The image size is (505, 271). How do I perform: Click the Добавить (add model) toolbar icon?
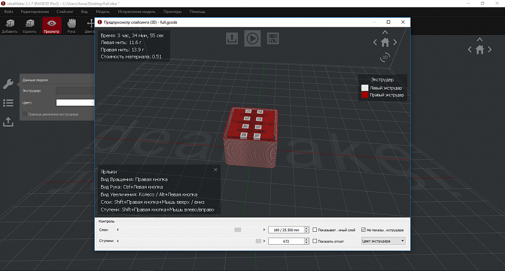(10, 26)
